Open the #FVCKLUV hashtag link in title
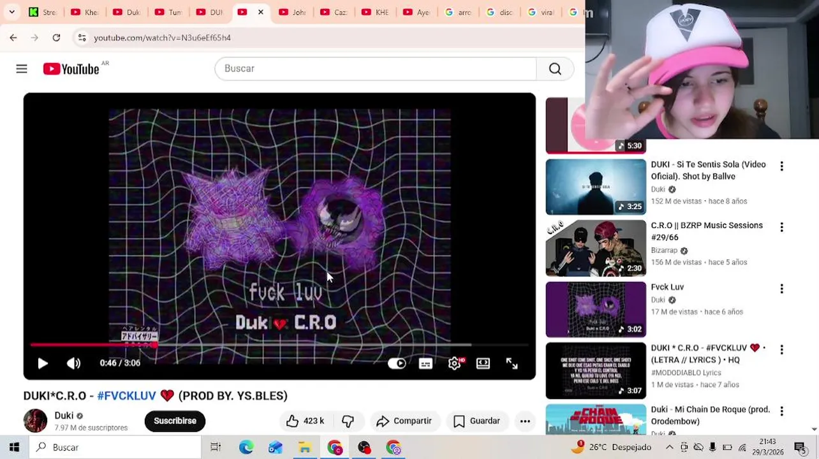Image resolution: width=819 pixels, height=459 pixels. [126, 396]
